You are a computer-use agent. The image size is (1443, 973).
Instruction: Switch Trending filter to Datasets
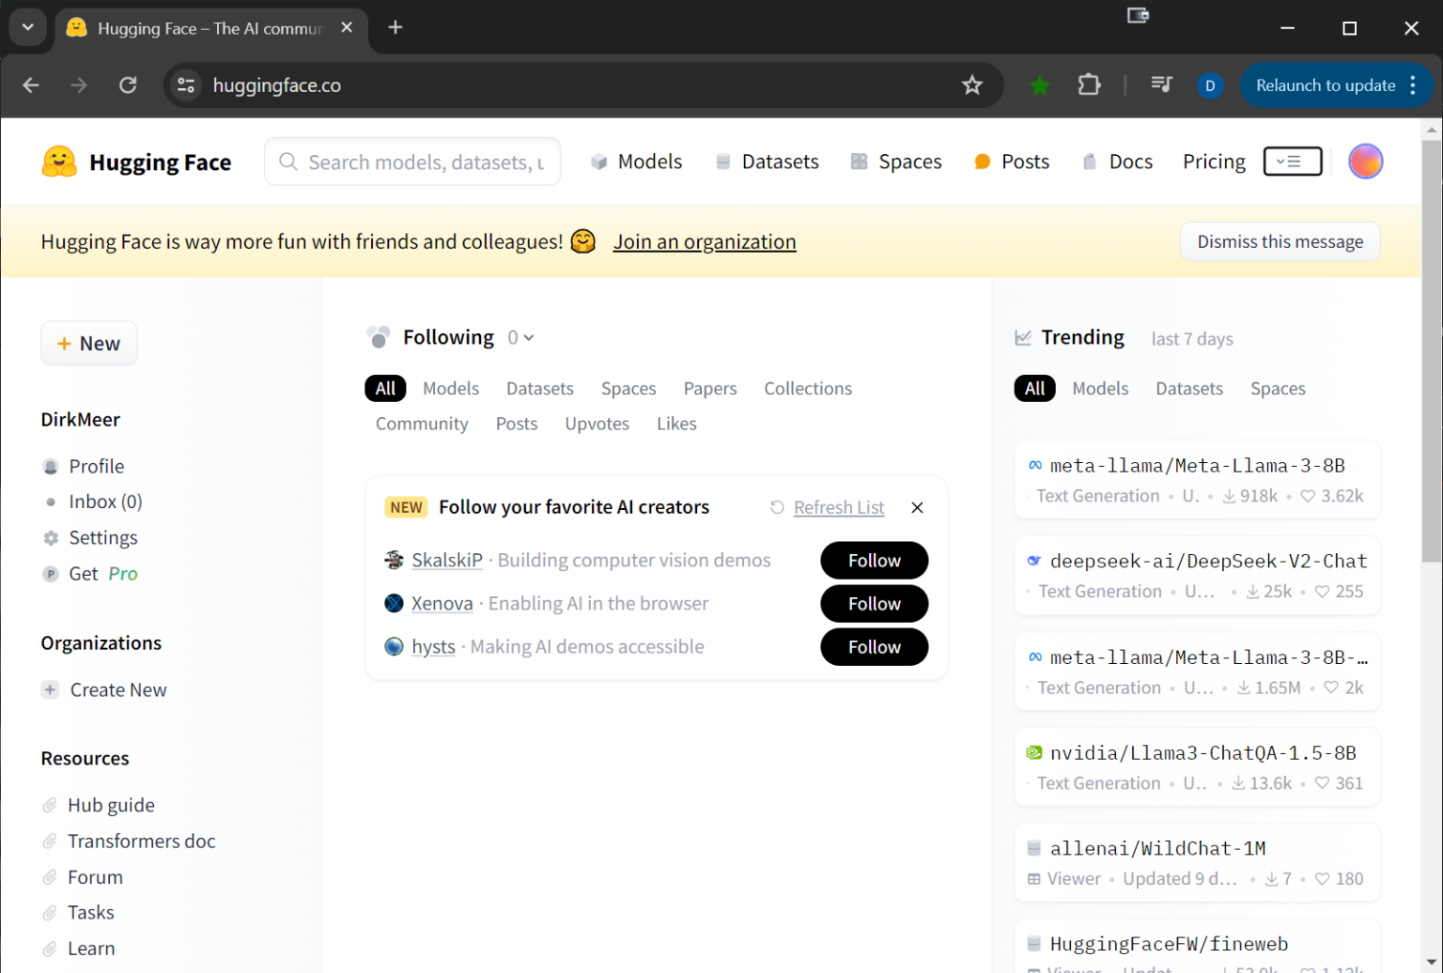pos(1188,388)
